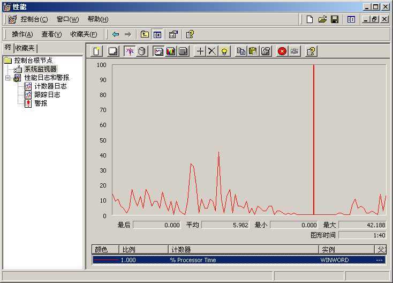Image resolution: width=393 pixels, height=283 pixels.
Task: Click the Copy Properties icon
Action: click(x=241, y=51)
